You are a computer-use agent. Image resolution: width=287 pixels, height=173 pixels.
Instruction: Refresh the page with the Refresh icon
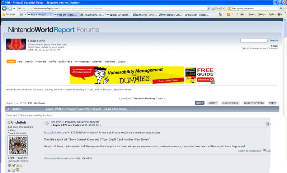coord(218,8)
